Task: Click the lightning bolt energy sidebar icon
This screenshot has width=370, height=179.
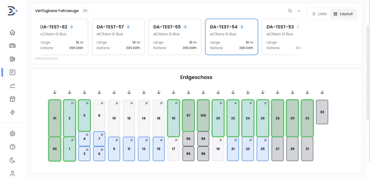Action: click(13, 112)
